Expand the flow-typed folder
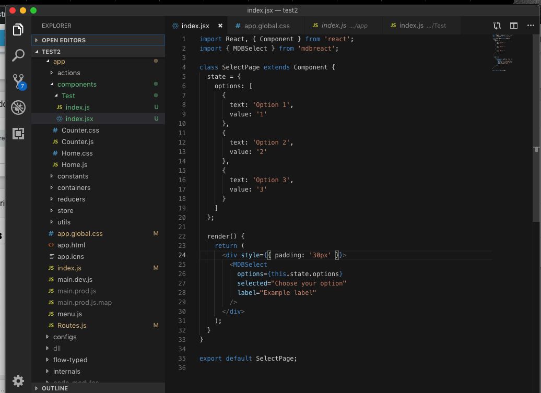This screenshot has width=541, height=393. click(x=98, y=360)
